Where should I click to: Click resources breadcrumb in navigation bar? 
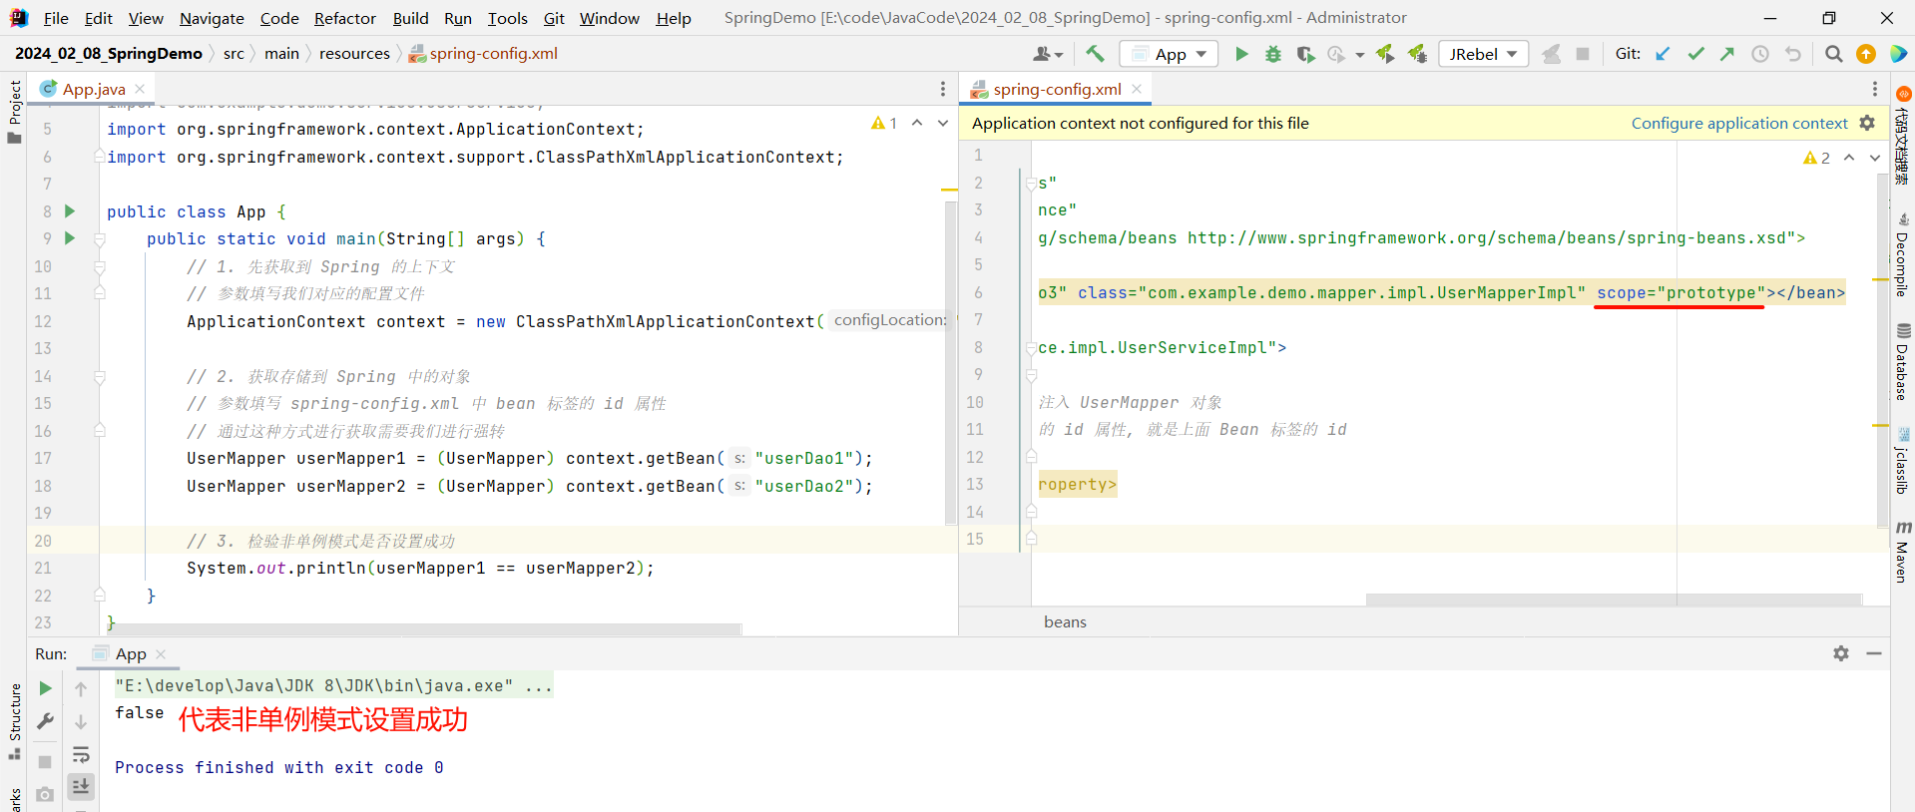click(354, 54)
